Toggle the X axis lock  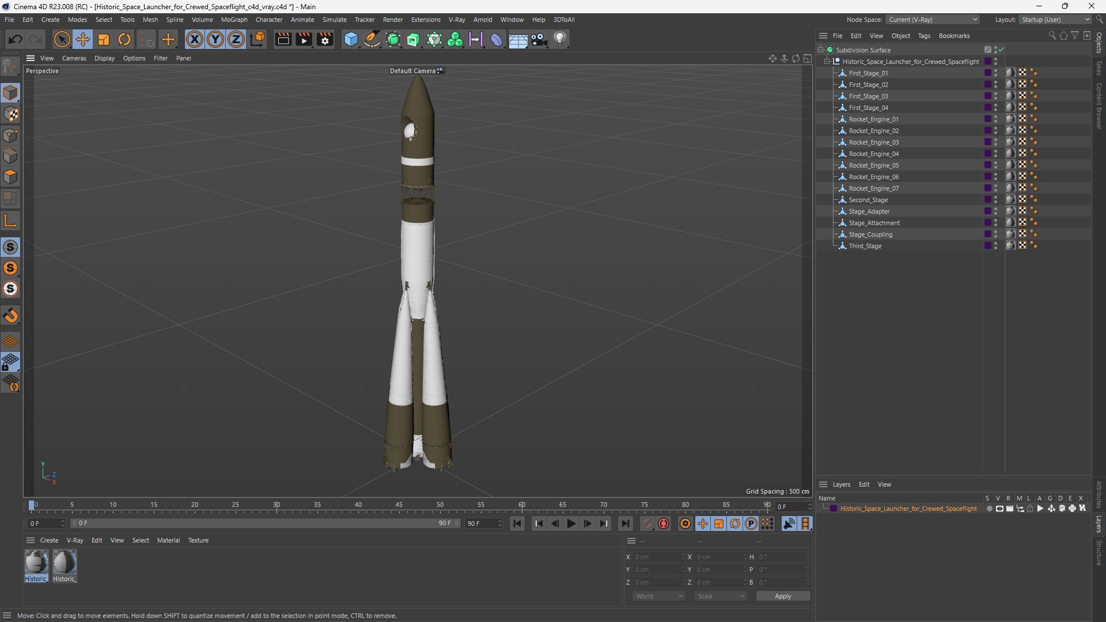point(195,39)
